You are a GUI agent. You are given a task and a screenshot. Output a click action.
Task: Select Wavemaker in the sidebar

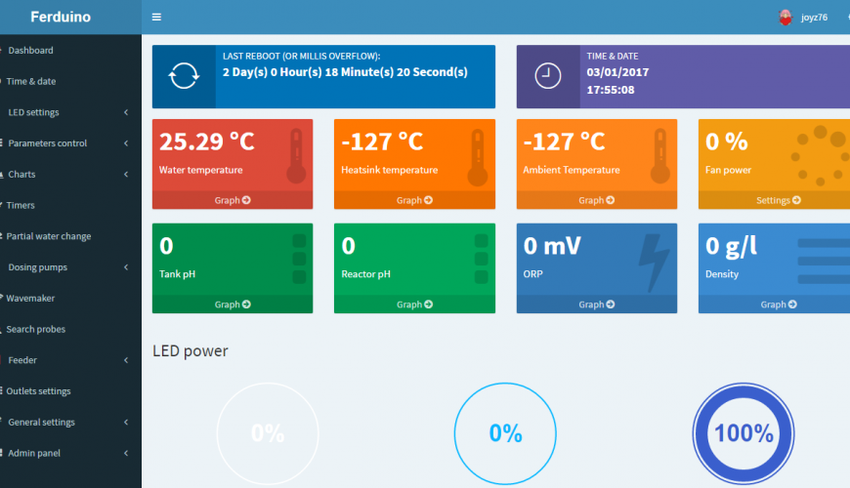(x=30, y=299)
